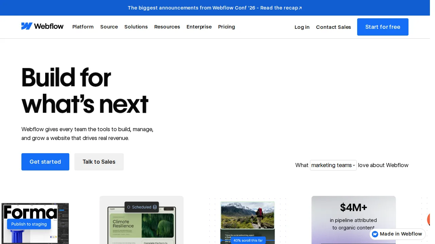Open the Solutions menu
Viewport: 435px width, 244px height.
[136, 27]
